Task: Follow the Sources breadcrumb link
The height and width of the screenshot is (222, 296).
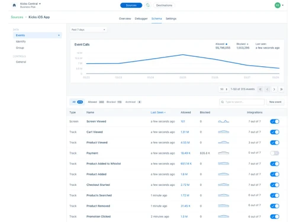Action: tap(17, 17)
